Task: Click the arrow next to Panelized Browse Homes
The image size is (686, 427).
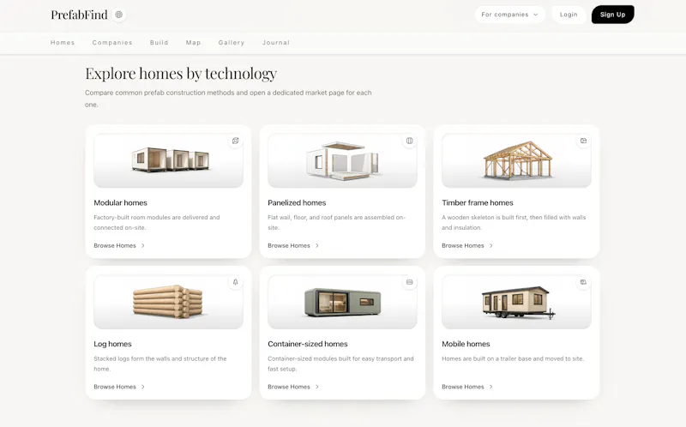Action: (x=317, y=245)
